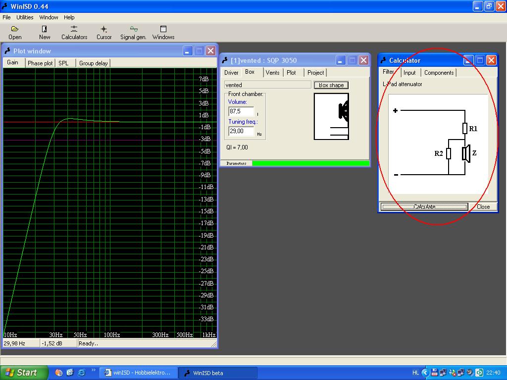The height and width of the screenshot is (380, 507).
Task: Click the speaker box diagram thumbnail
Action: [331, 116]
